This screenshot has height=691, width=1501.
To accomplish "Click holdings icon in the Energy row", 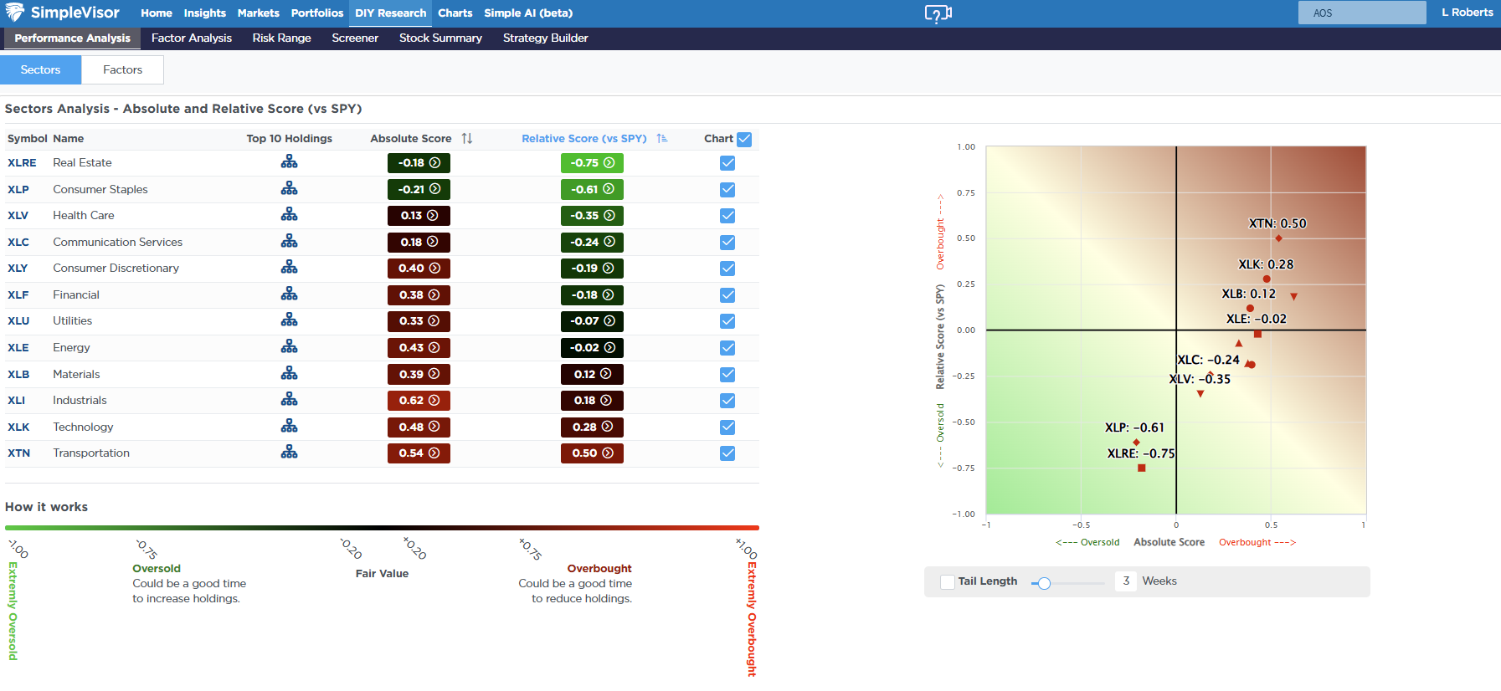I will point(289,347).
